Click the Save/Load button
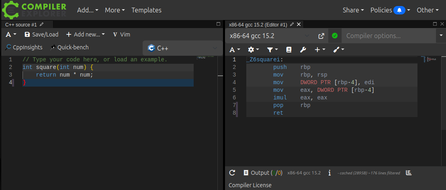This screenshot has height=190, width=446. (41, 34)
